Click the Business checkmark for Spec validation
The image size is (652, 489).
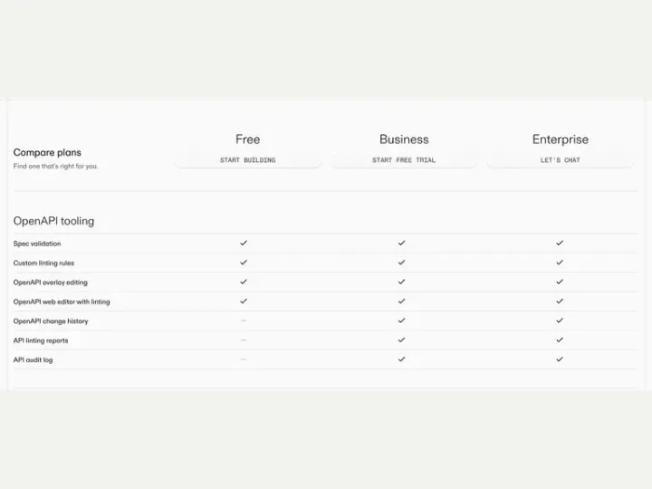coord(402,243)
